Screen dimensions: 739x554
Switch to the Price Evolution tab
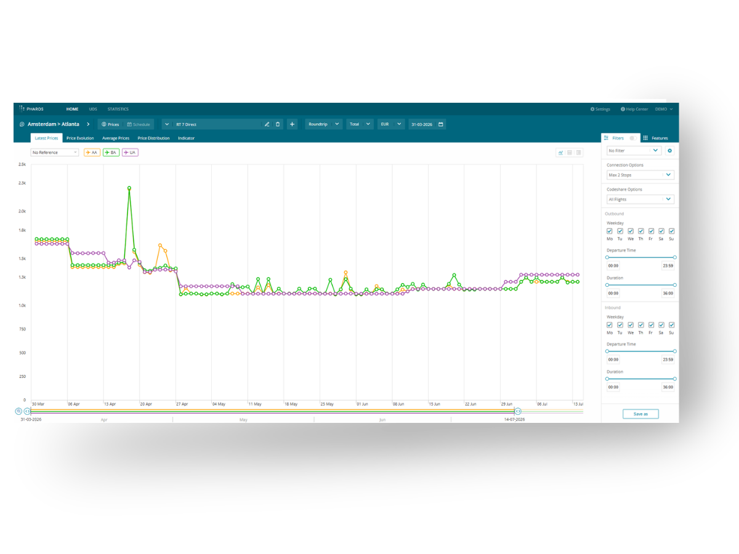(x=80, y=138)
